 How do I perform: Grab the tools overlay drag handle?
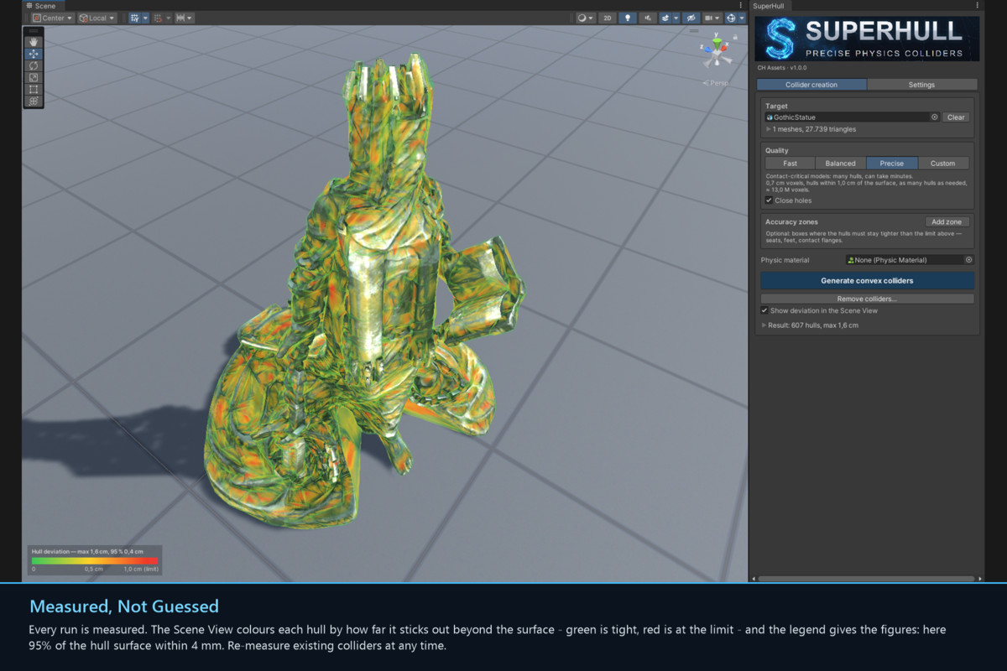(34, 31)
